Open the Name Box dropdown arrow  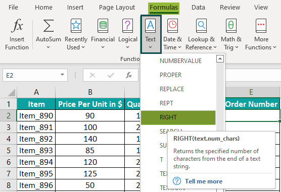(x=62, y=75)
